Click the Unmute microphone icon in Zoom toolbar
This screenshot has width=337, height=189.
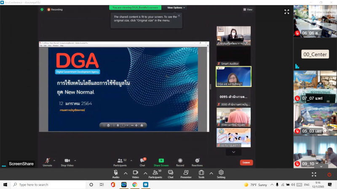pyautogui.click(x=47, y=160)
